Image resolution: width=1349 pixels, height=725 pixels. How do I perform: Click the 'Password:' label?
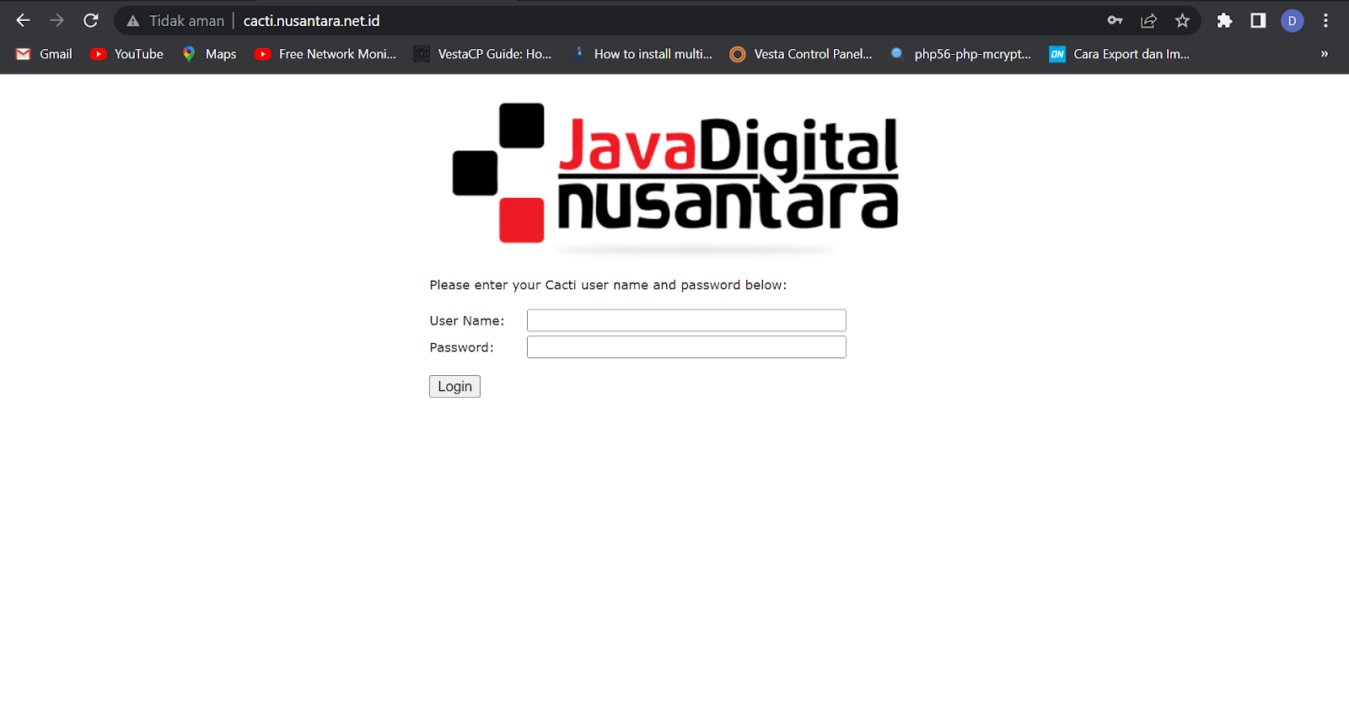coord(461,347)
